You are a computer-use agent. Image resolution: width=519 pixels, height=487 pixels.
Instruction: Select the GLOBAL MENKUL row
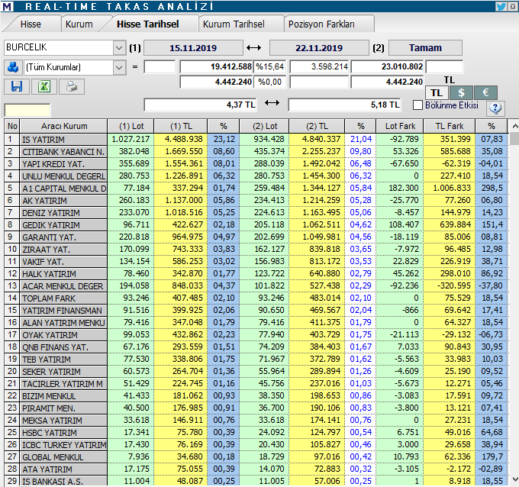(255, 457)
